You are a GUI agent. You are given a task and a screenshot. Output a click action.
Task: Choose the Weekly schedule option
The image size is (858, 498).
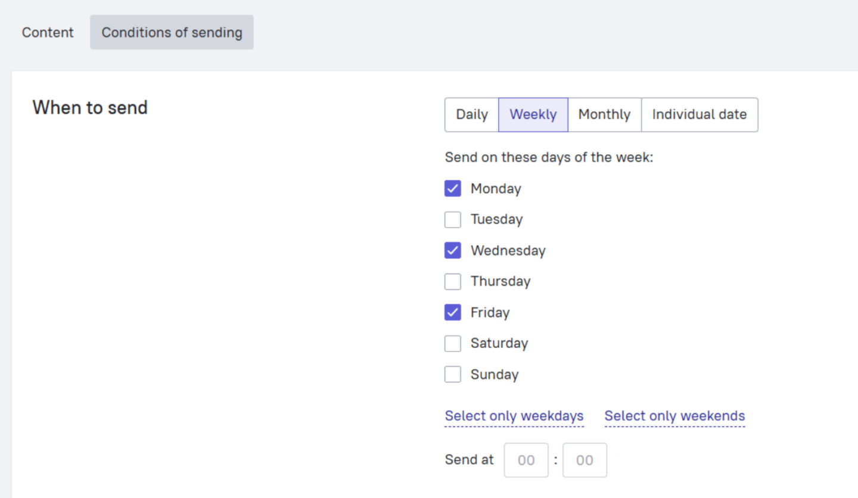click(533, 114)
